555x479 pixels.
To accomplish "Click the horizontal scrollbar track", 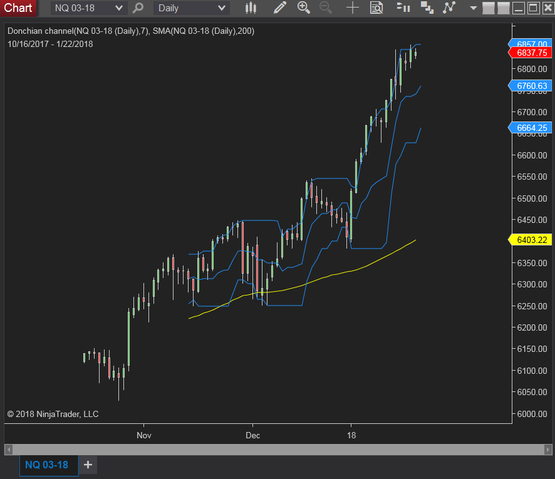I will (278, 450).
